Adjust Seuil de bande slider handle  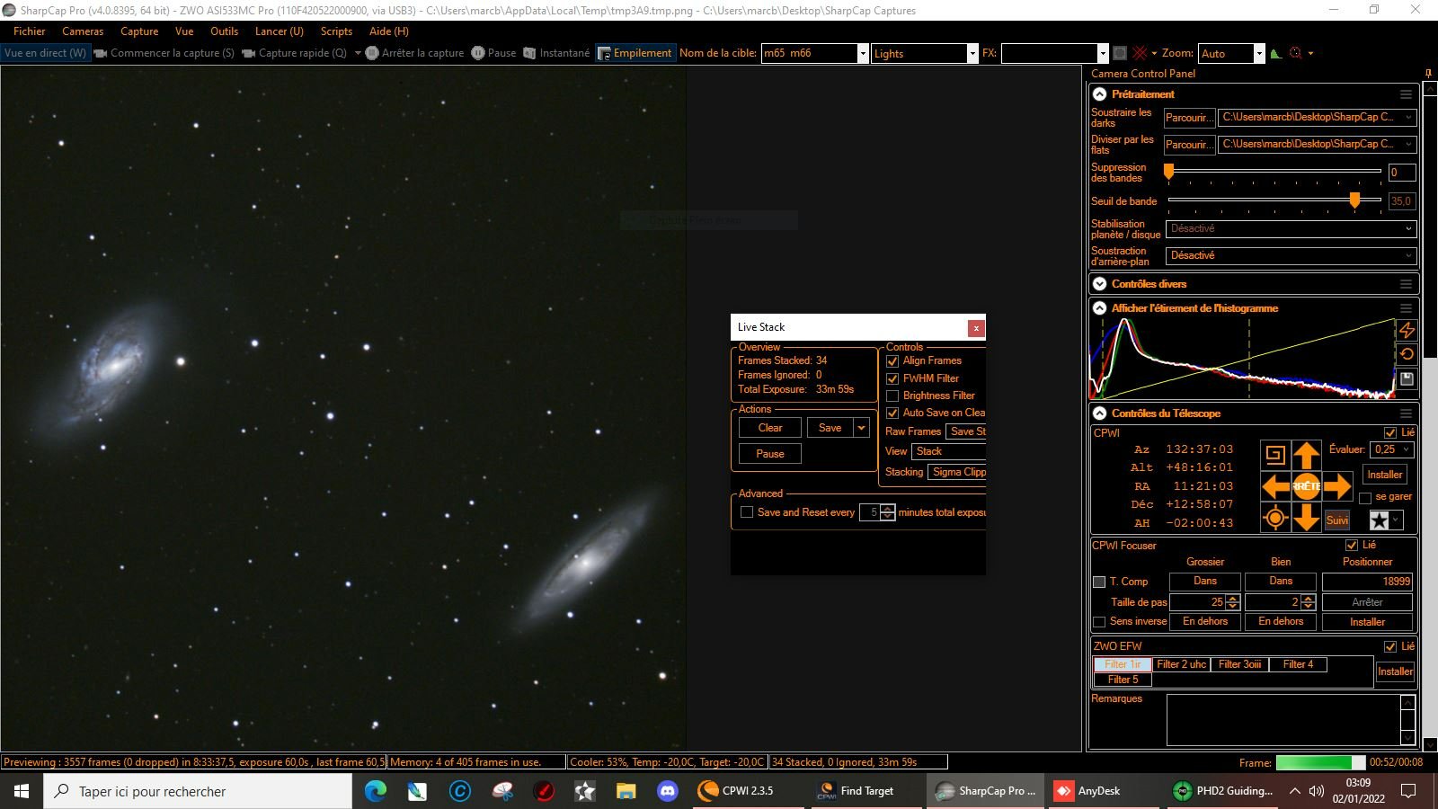point(1354,200)
